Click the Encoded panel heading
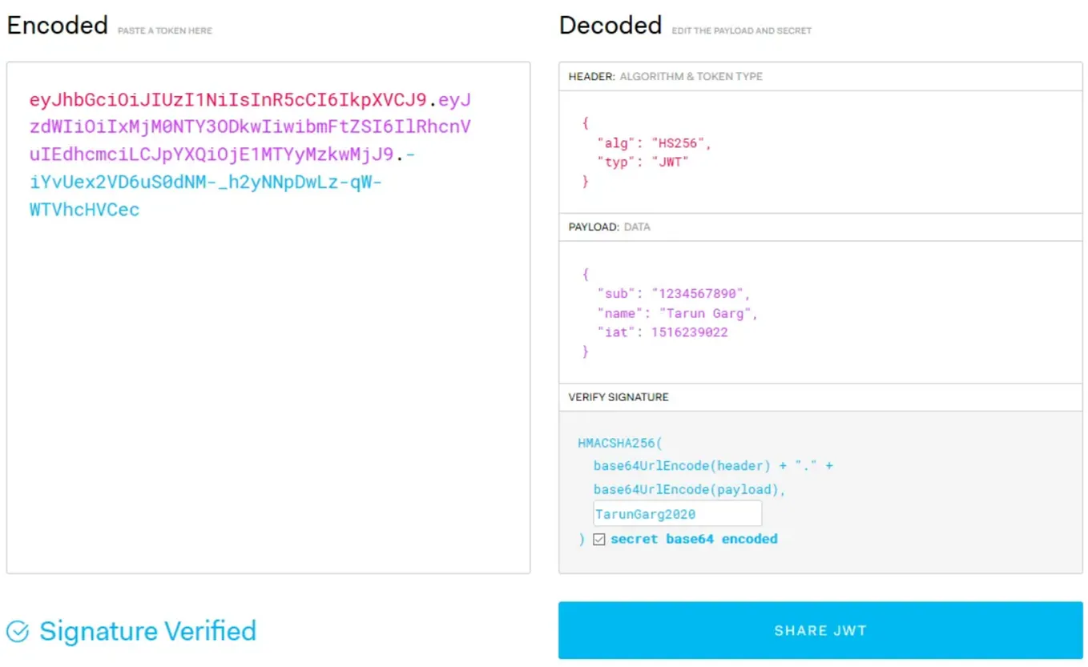1088x667 pixels. point(57,25)
